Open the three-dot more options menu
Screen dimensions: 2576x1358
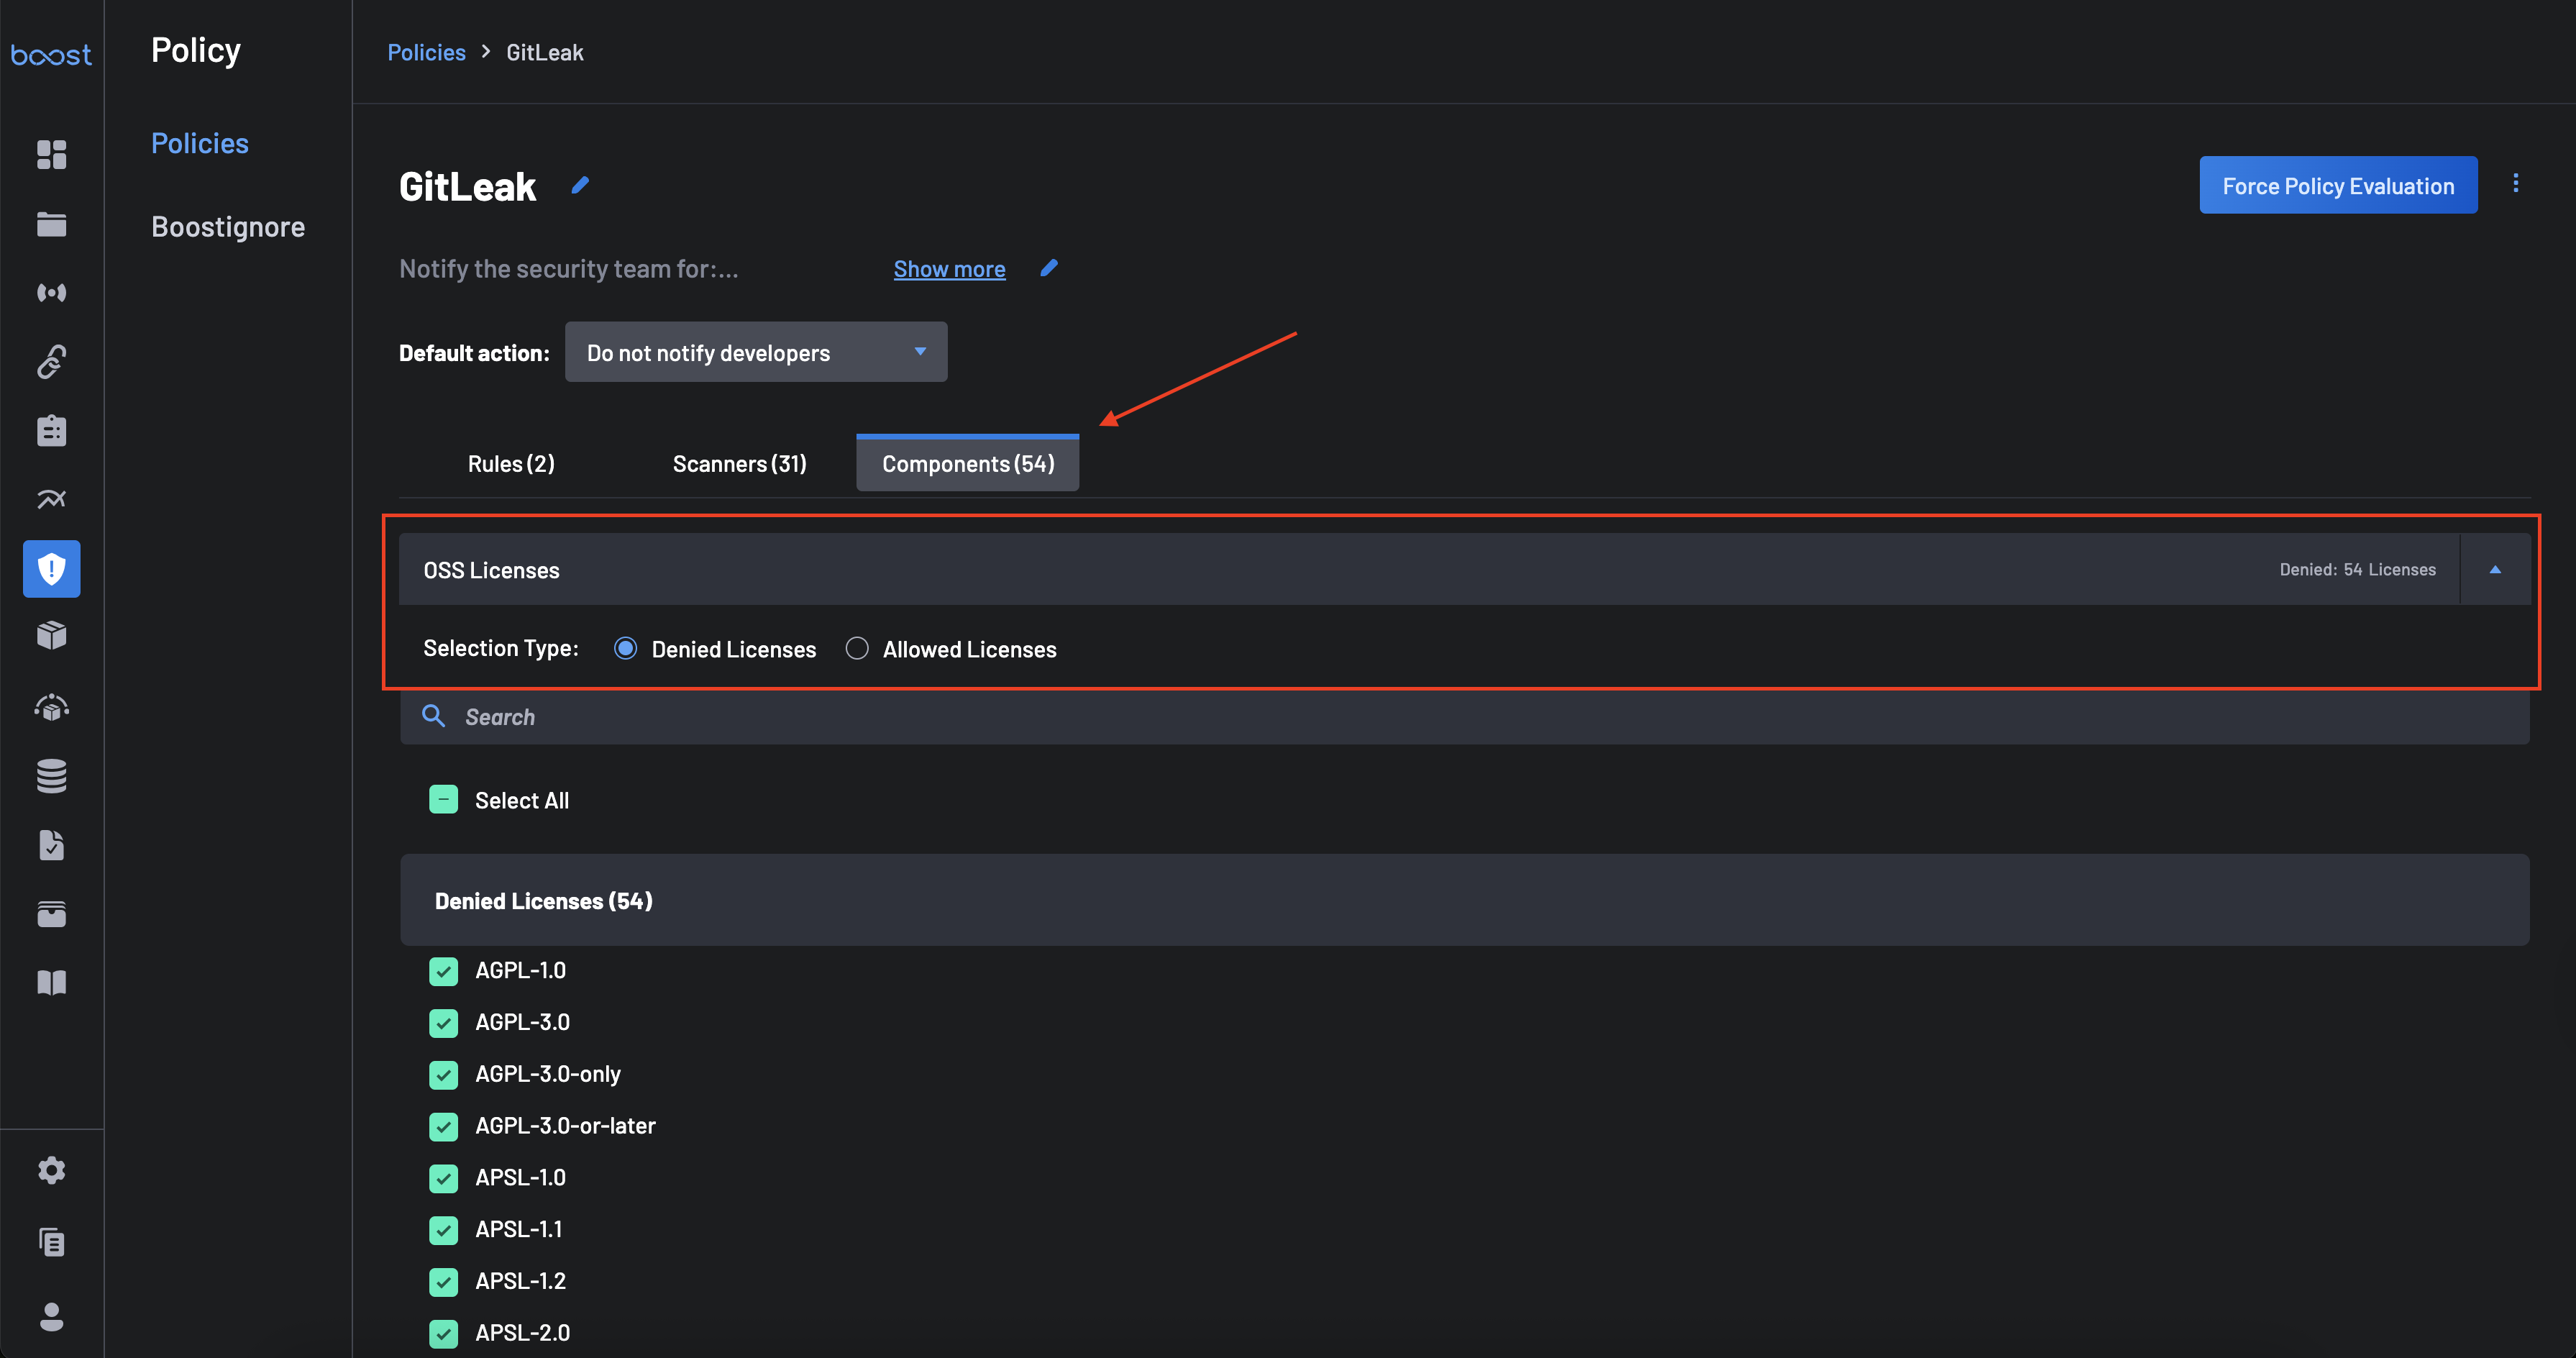2515,184
